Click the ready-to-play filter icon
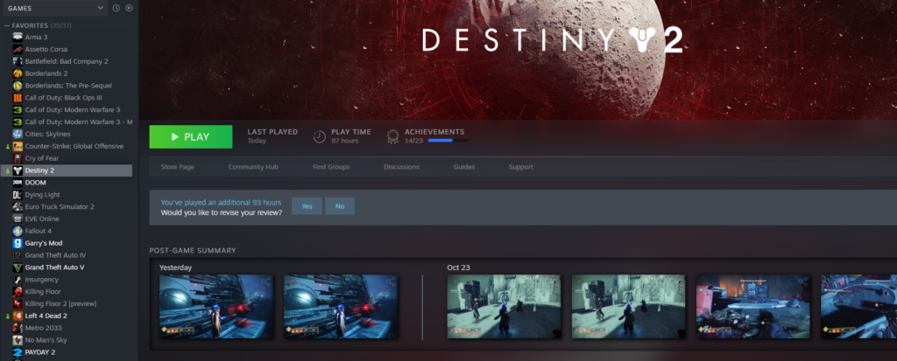The height and width of the screenshot is (361, 897). 129,8
